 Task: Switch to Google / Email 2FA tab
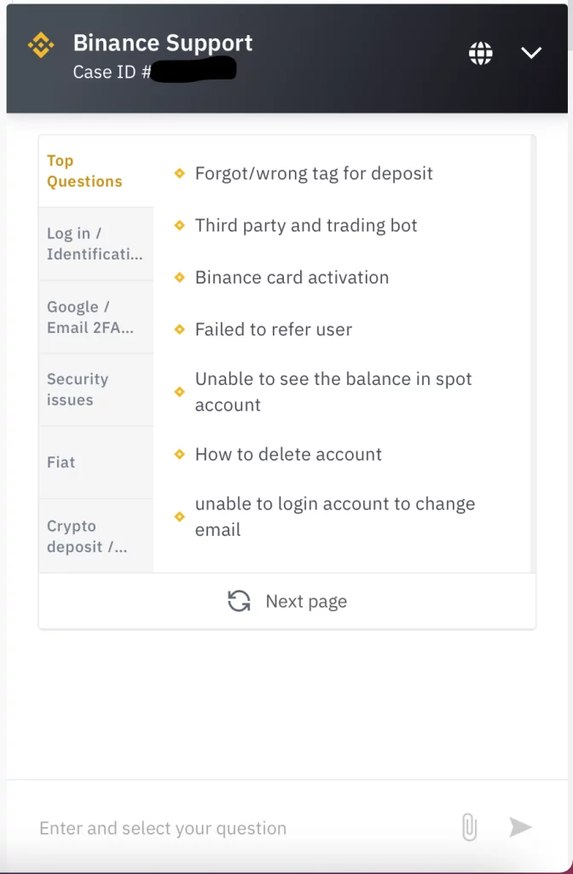pyautogui.click(x=90, y=317)
